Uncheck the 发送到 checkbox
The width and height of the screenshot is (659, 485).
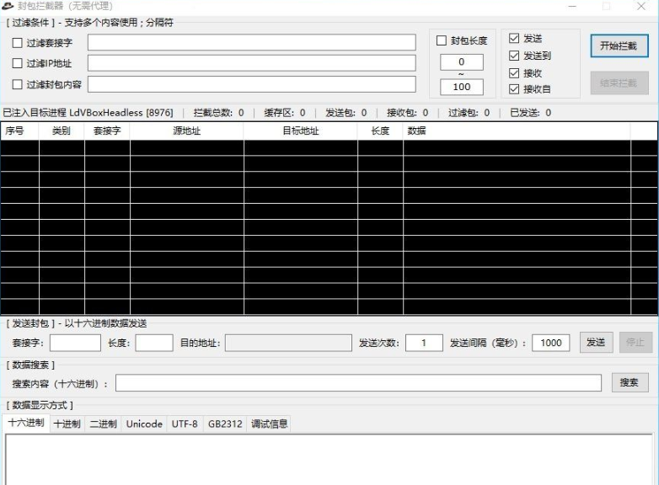tap(514, 56)
